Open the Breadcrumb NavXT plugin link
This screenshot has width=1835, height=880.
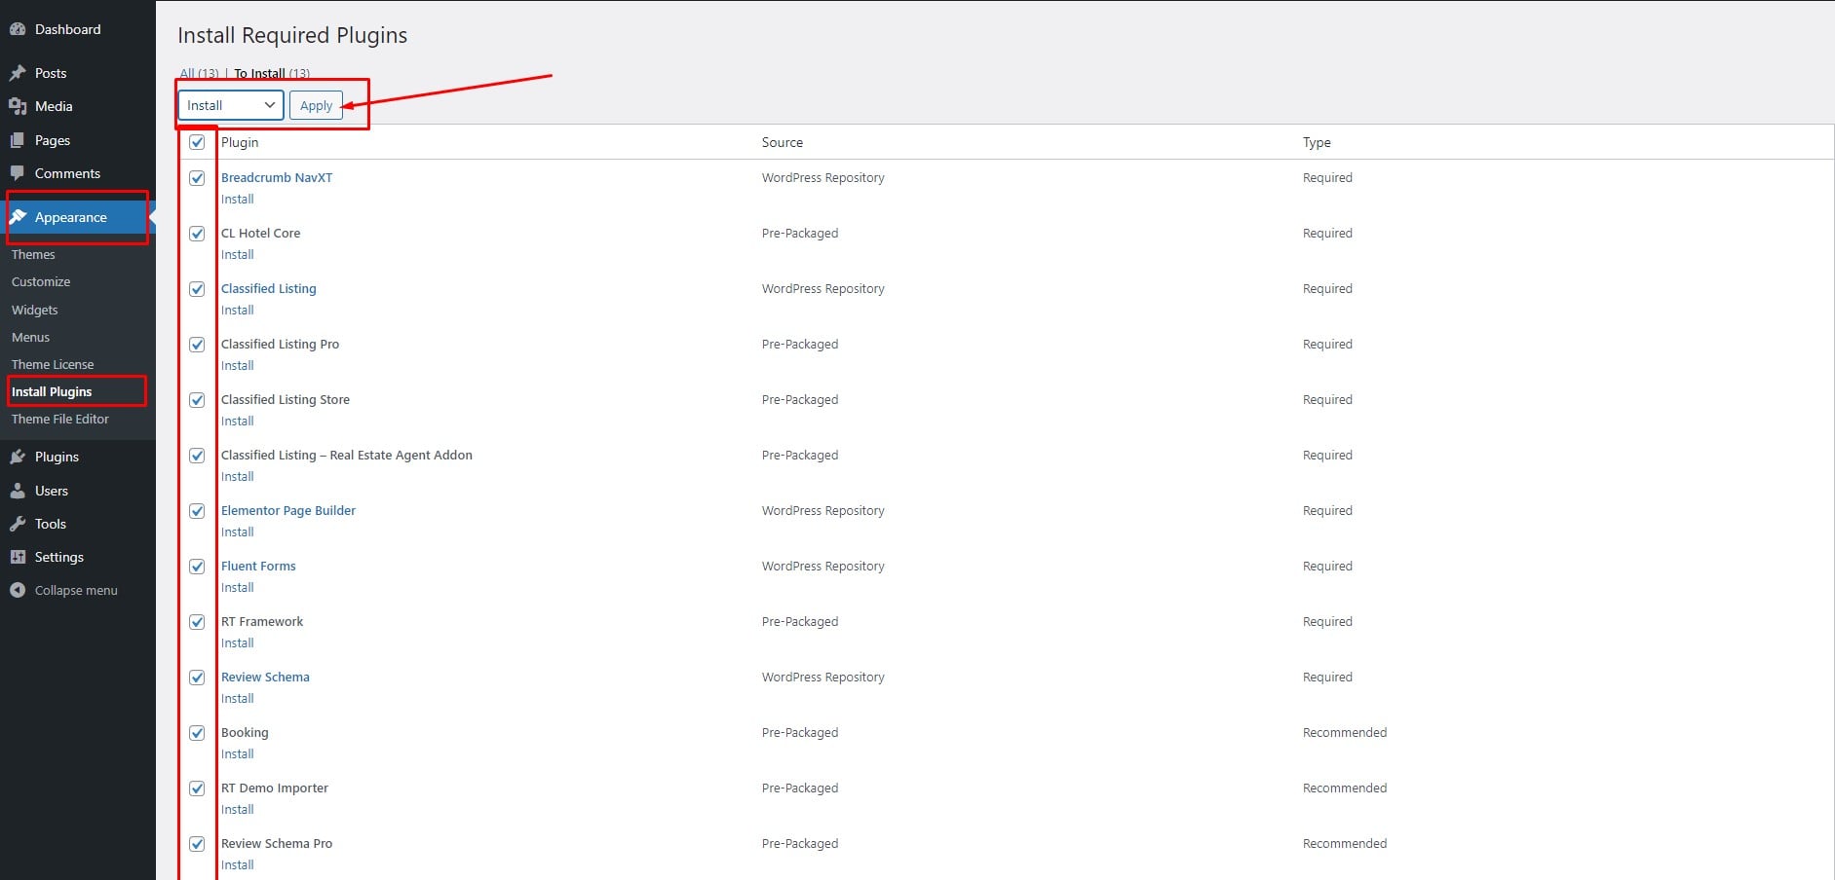point(277,177)
